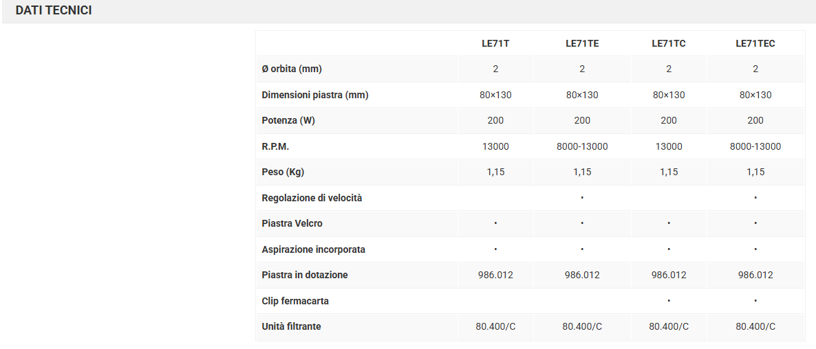Click the 8000-13000 value under LE71TE

tap(582, 146)
